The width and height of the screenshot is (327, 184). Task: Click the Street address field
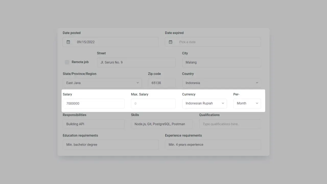[x=136, y=62]
